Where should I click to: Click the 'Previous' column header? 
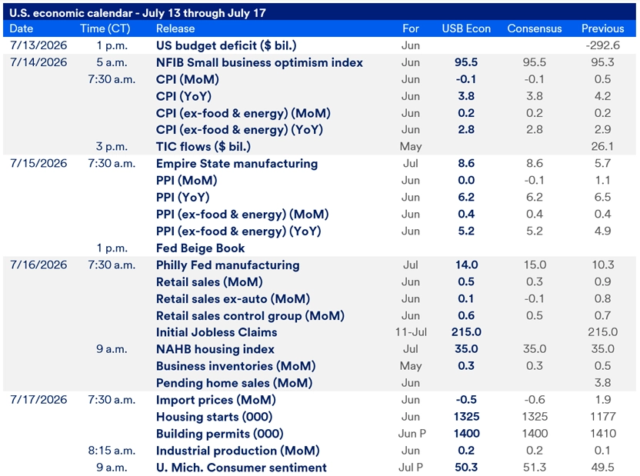click(x=602, y=28)
